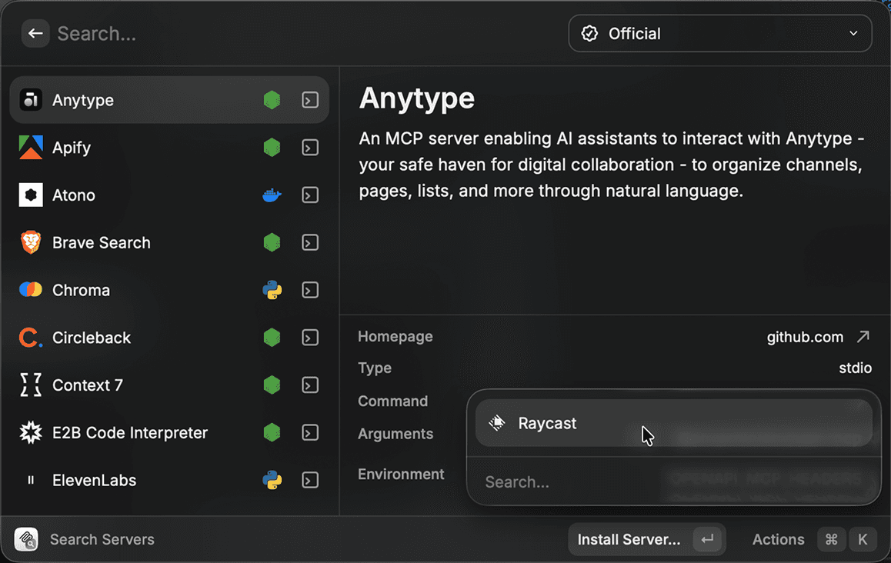This screenshot has height=563, width=891.
Task: Click Atono's terminal stdio icon
Action: coord(309,195)
